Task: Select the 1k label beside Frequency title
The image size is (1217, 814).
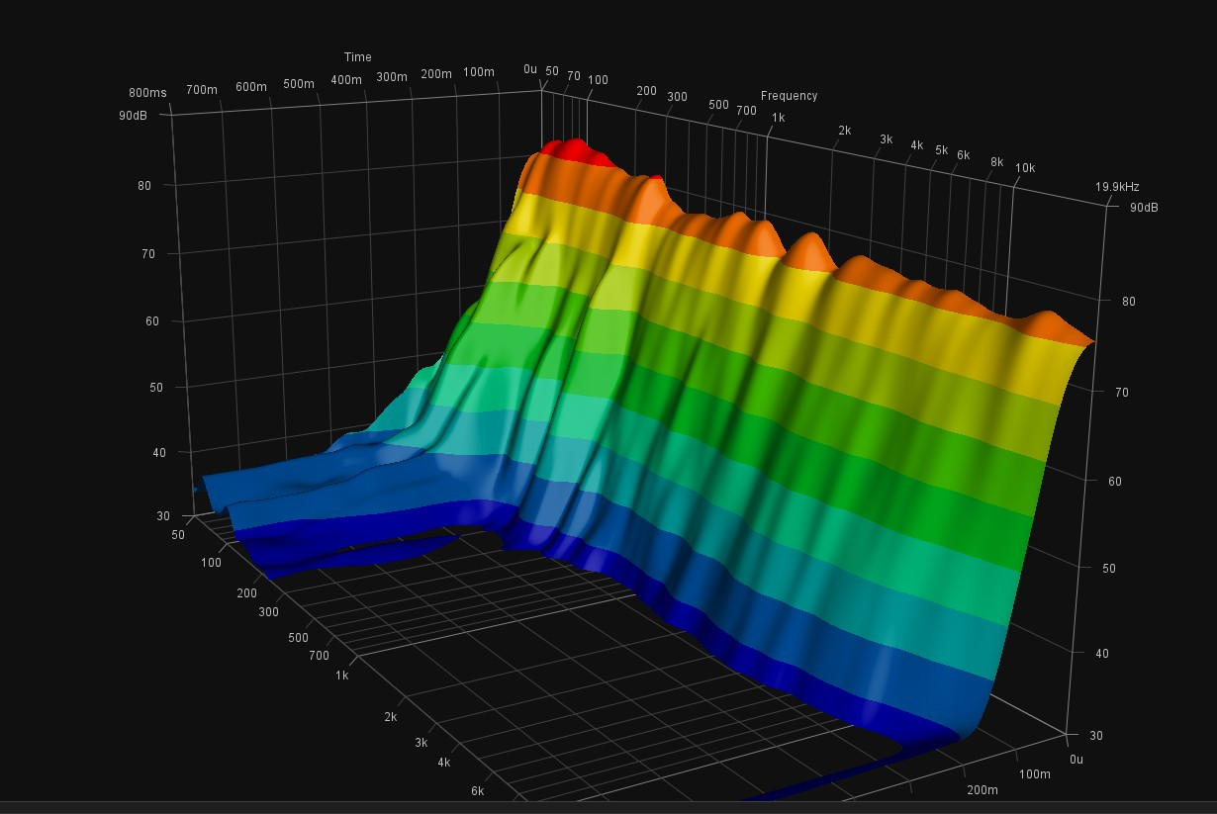Action: pos(779,118)
